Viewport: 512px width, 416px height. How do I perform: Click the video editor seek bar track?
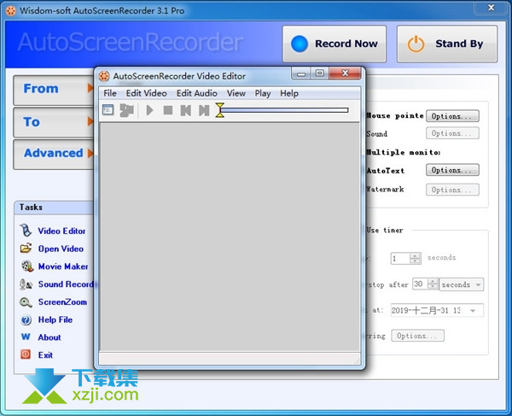click(x=284, y=110)
